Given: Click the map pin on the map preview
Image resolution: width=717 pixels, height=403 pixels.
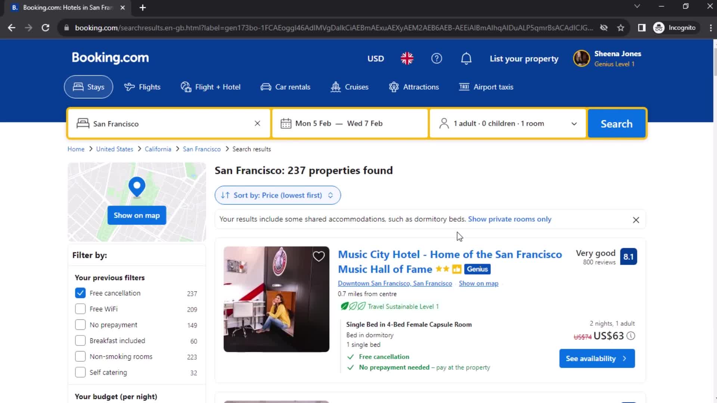Looking at the screenshot, I should [x=137, y=187].
